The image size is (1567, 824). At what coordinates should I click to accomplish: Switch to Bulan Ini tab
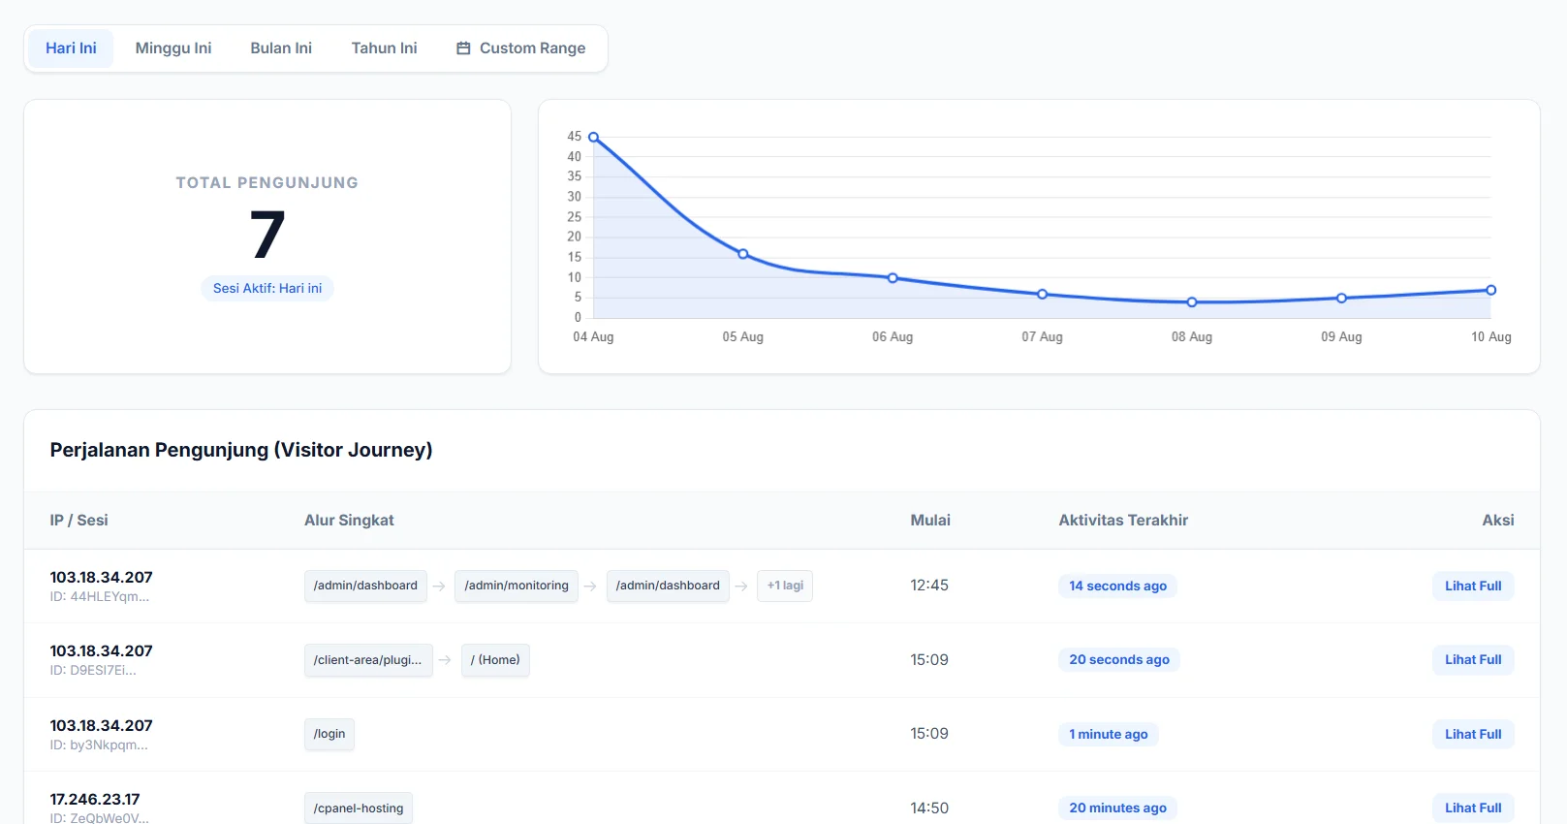(x=281, y=48)
